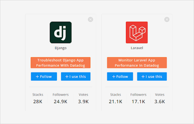View Django's 28K stacks count
Image resolution: width=194 pixels, height=124 pixels.
38,102
